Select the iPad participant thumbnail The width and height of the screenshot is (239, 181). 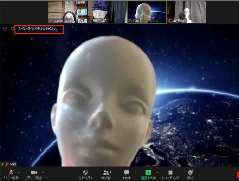pyautogui.click(x=147, y=12)
